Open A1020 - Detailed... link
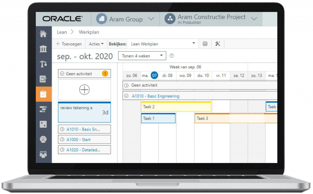This screenshot has height=194, width=313. [83, 150]
